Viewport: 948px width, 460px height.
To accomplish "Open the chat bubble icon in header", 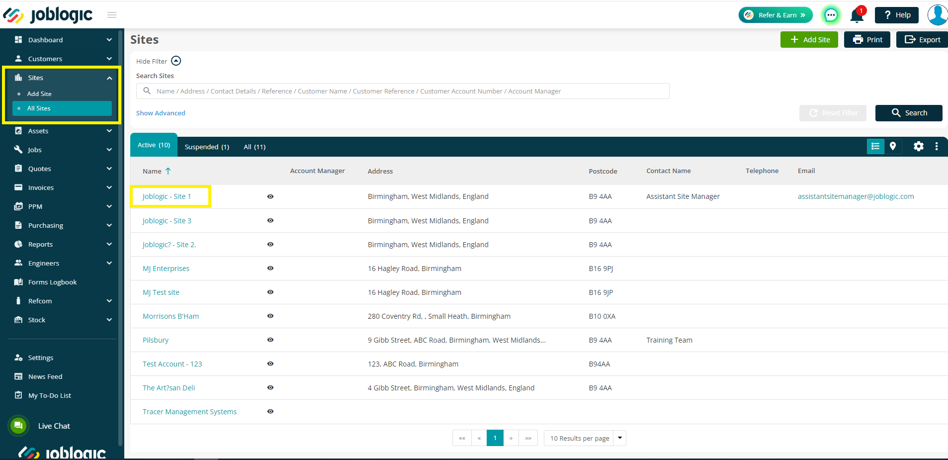I will 831,15.
